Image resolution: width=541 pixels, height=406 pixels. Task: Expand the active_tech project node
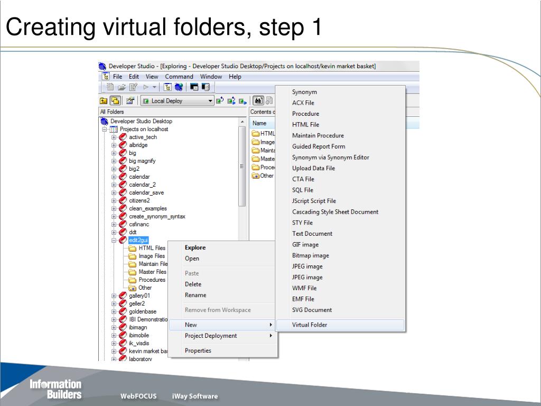coord(114,137)
